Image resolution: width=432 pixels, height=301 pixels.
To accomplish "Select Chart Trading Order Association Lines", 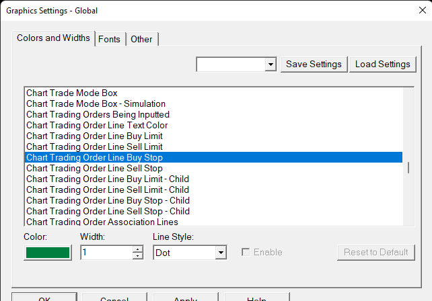I will tap(102, 222).
